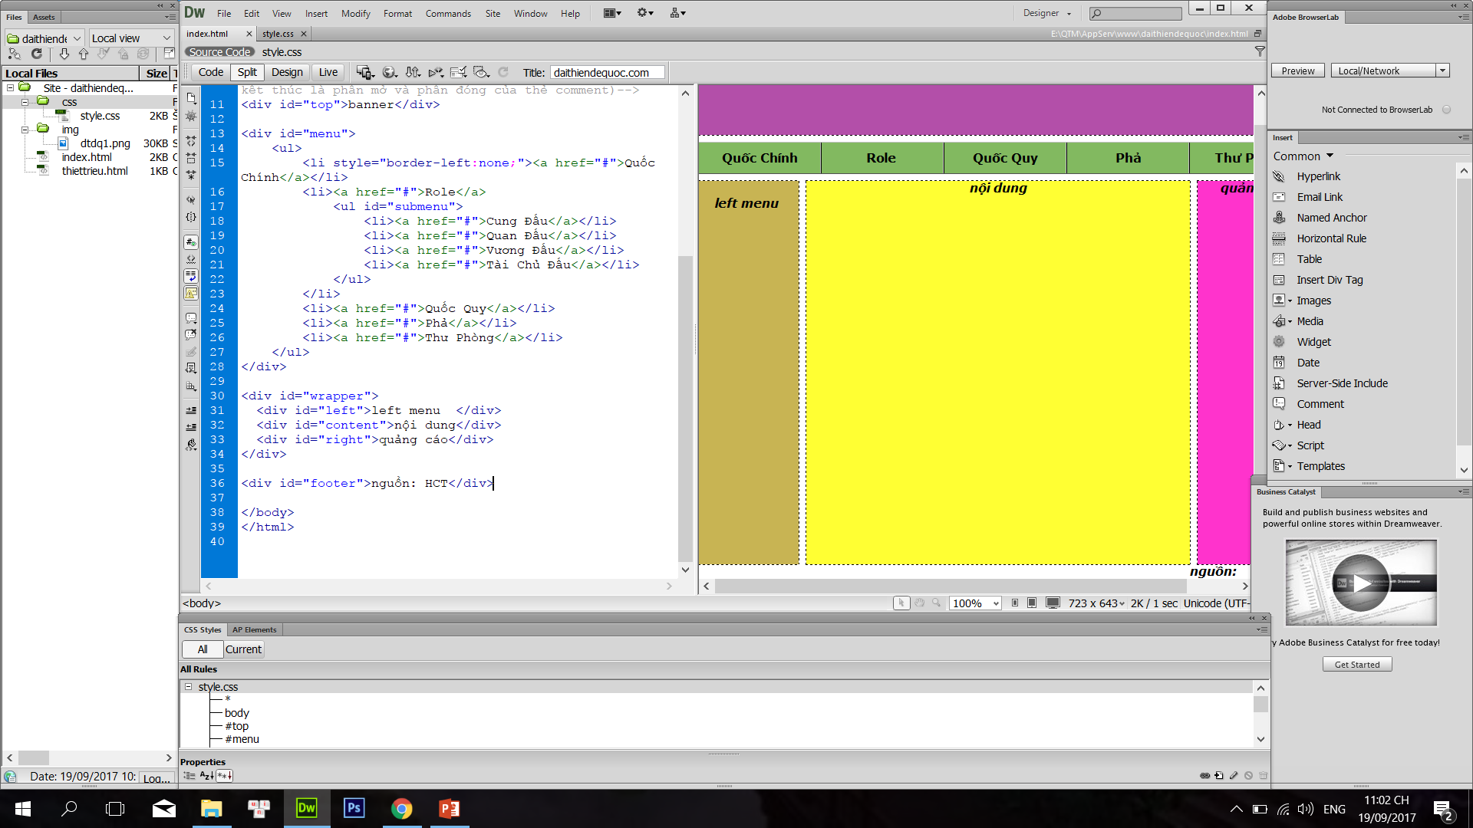Select Current mode in CSS Styles
The width and height of the screenshot is (1473, 828).
click(x=243, y=649)
